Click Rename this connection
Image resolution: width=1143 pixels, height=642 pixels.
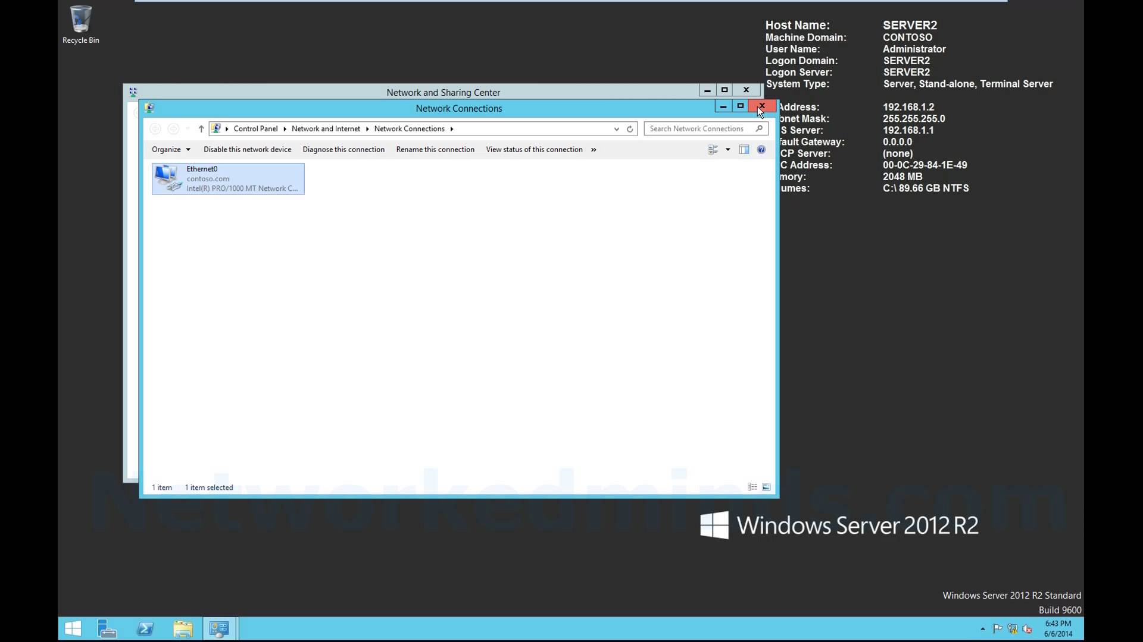[x=435, y=149]
